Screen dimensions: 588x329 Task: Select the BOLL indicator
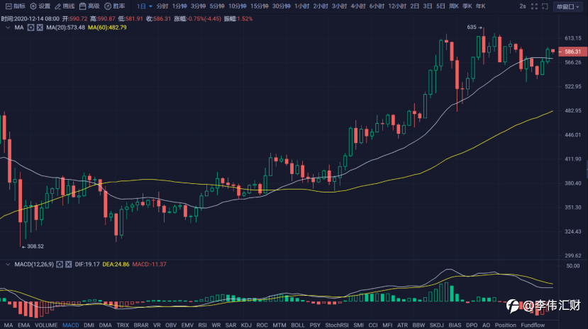click(298, 325)
